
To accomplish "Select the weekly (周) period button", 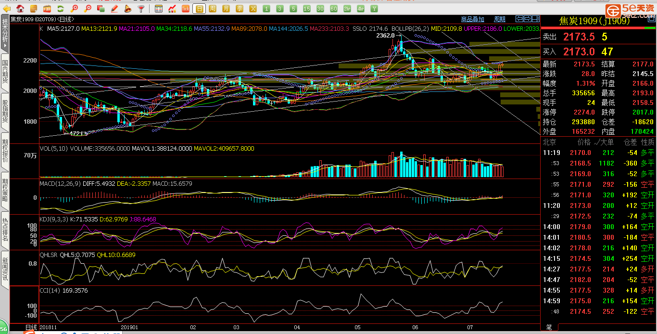I will [213, 9].
